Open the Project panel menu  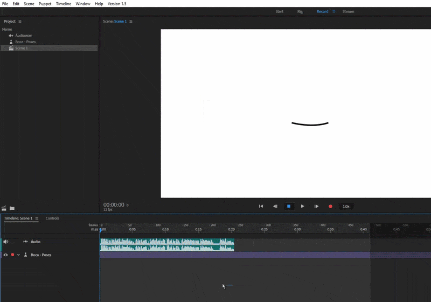(x=20, y=22)
